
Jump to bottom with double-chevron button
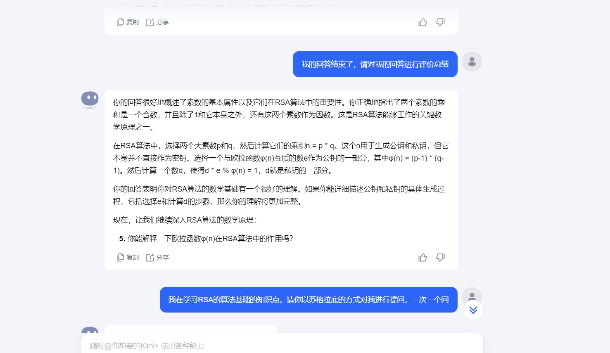click(473, 310)
